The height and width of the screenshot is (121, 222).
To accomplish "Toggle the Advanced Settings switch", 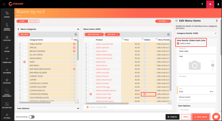I will (32, 117).
